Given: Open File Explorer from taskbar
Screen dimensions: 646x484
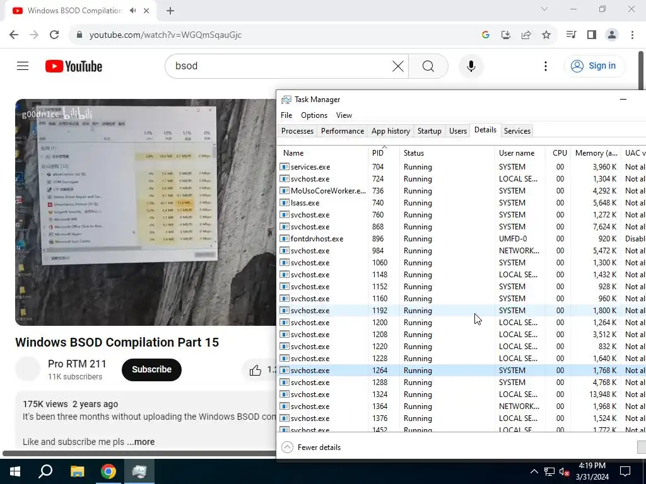Looking at the screenshot, I should [77, 471].
